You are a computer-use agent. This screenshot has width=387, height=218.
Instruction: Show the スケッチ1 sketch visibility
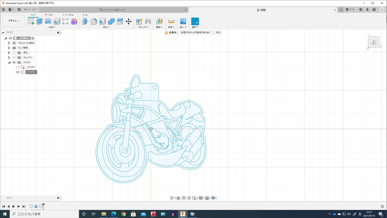(18, 67)
